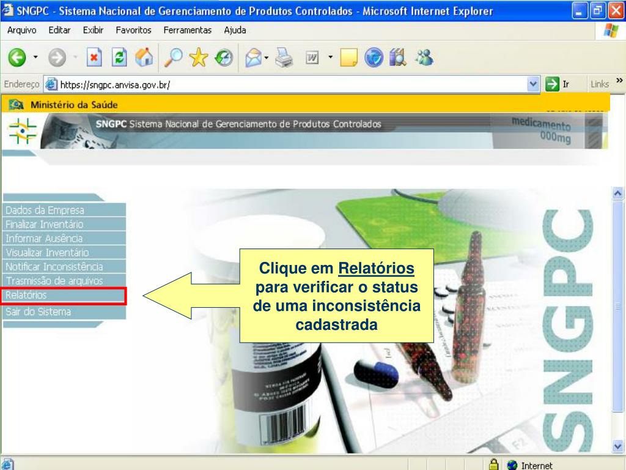
Task: Click the page scrollbar down arrow
Action: coord(617,446)
